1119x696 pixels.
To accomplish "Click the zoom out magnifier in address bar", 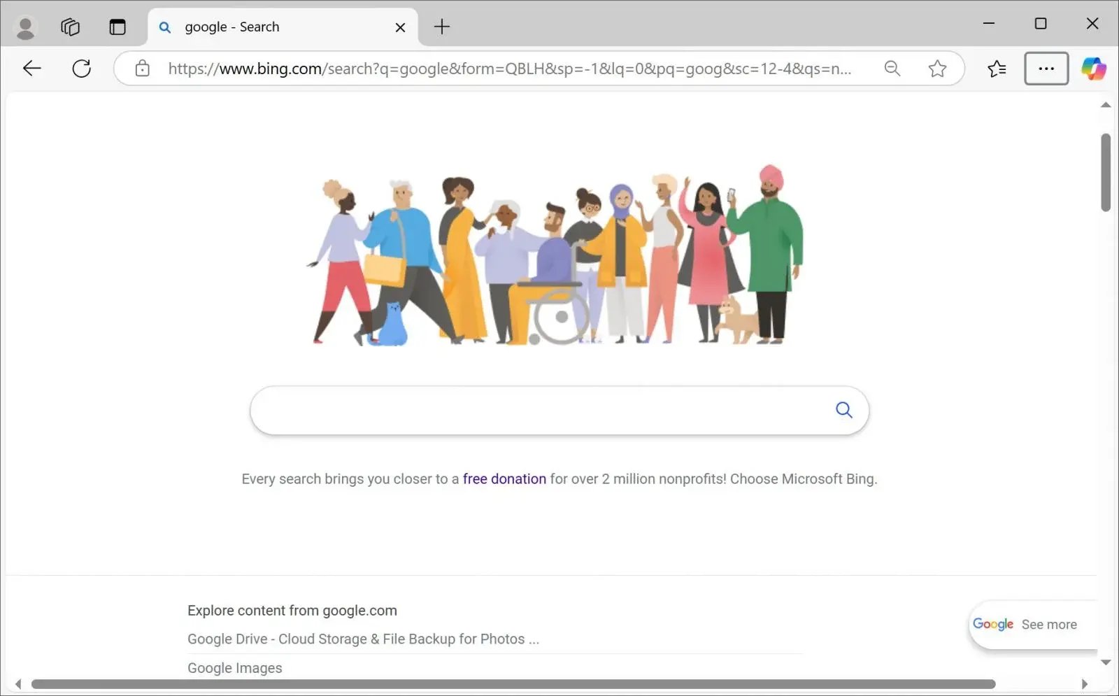I will (x=892, y=69).
